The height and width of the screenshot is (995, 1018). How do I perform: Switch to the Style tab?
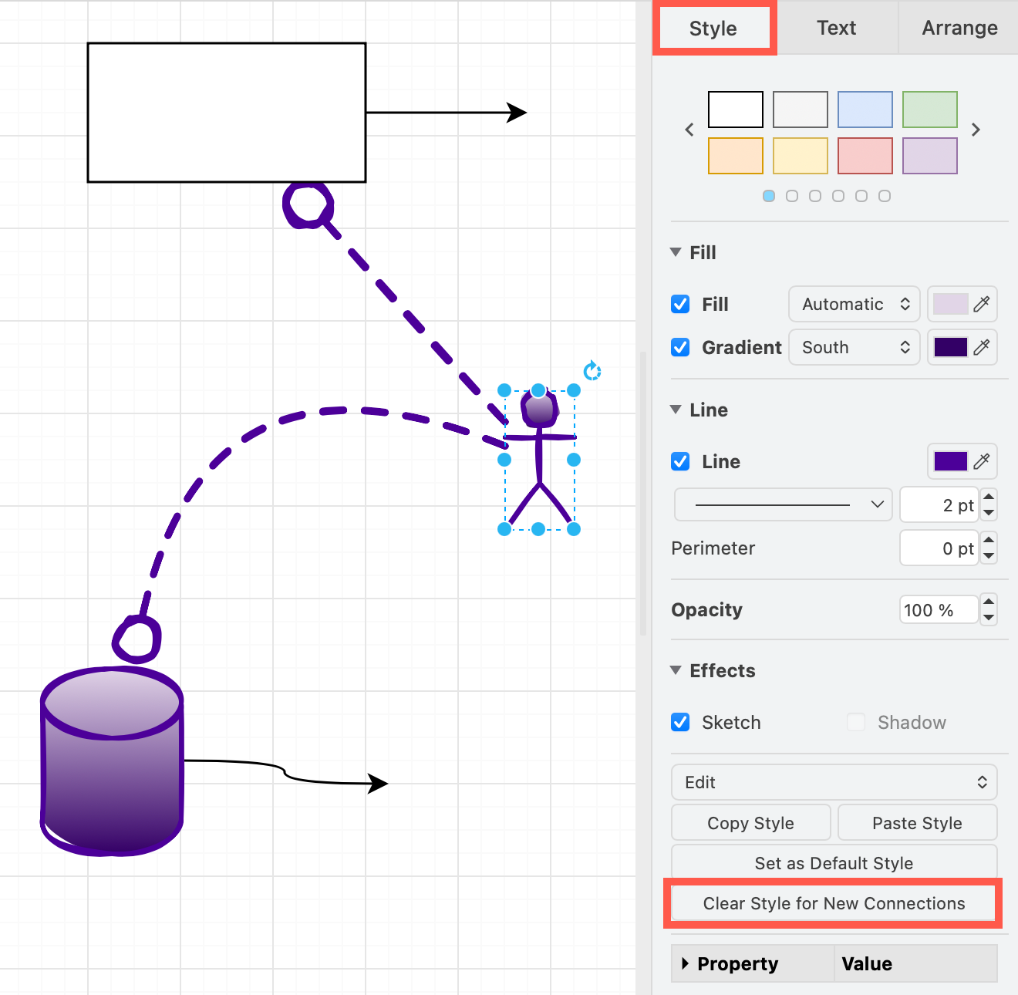click(x=713, y=28)
